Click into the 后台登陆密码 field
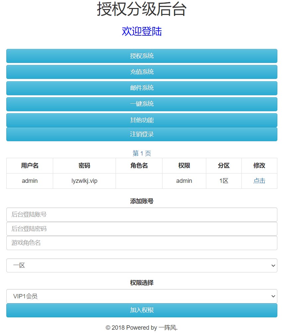The height and width of the screenshot is (333, 285). tap(142, 229)
